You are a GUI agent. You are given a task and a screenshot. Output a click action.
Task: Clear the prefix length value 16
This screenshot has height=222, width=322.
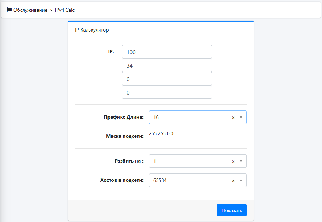(x=233, y=118)
